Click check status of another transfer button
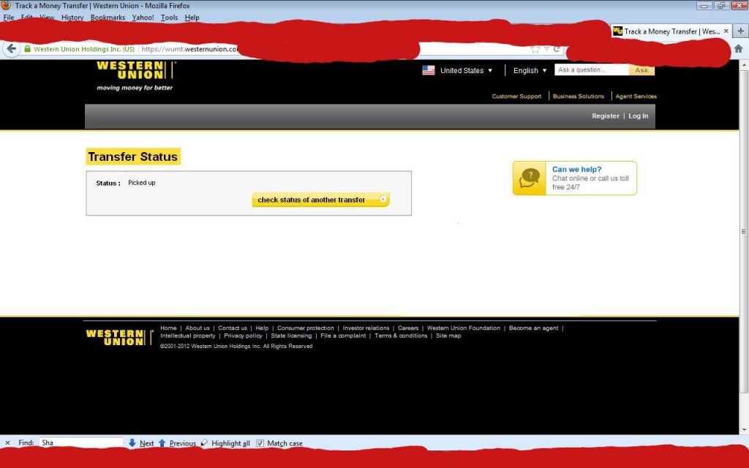This screenshot has height=468, width=749. 320,200
